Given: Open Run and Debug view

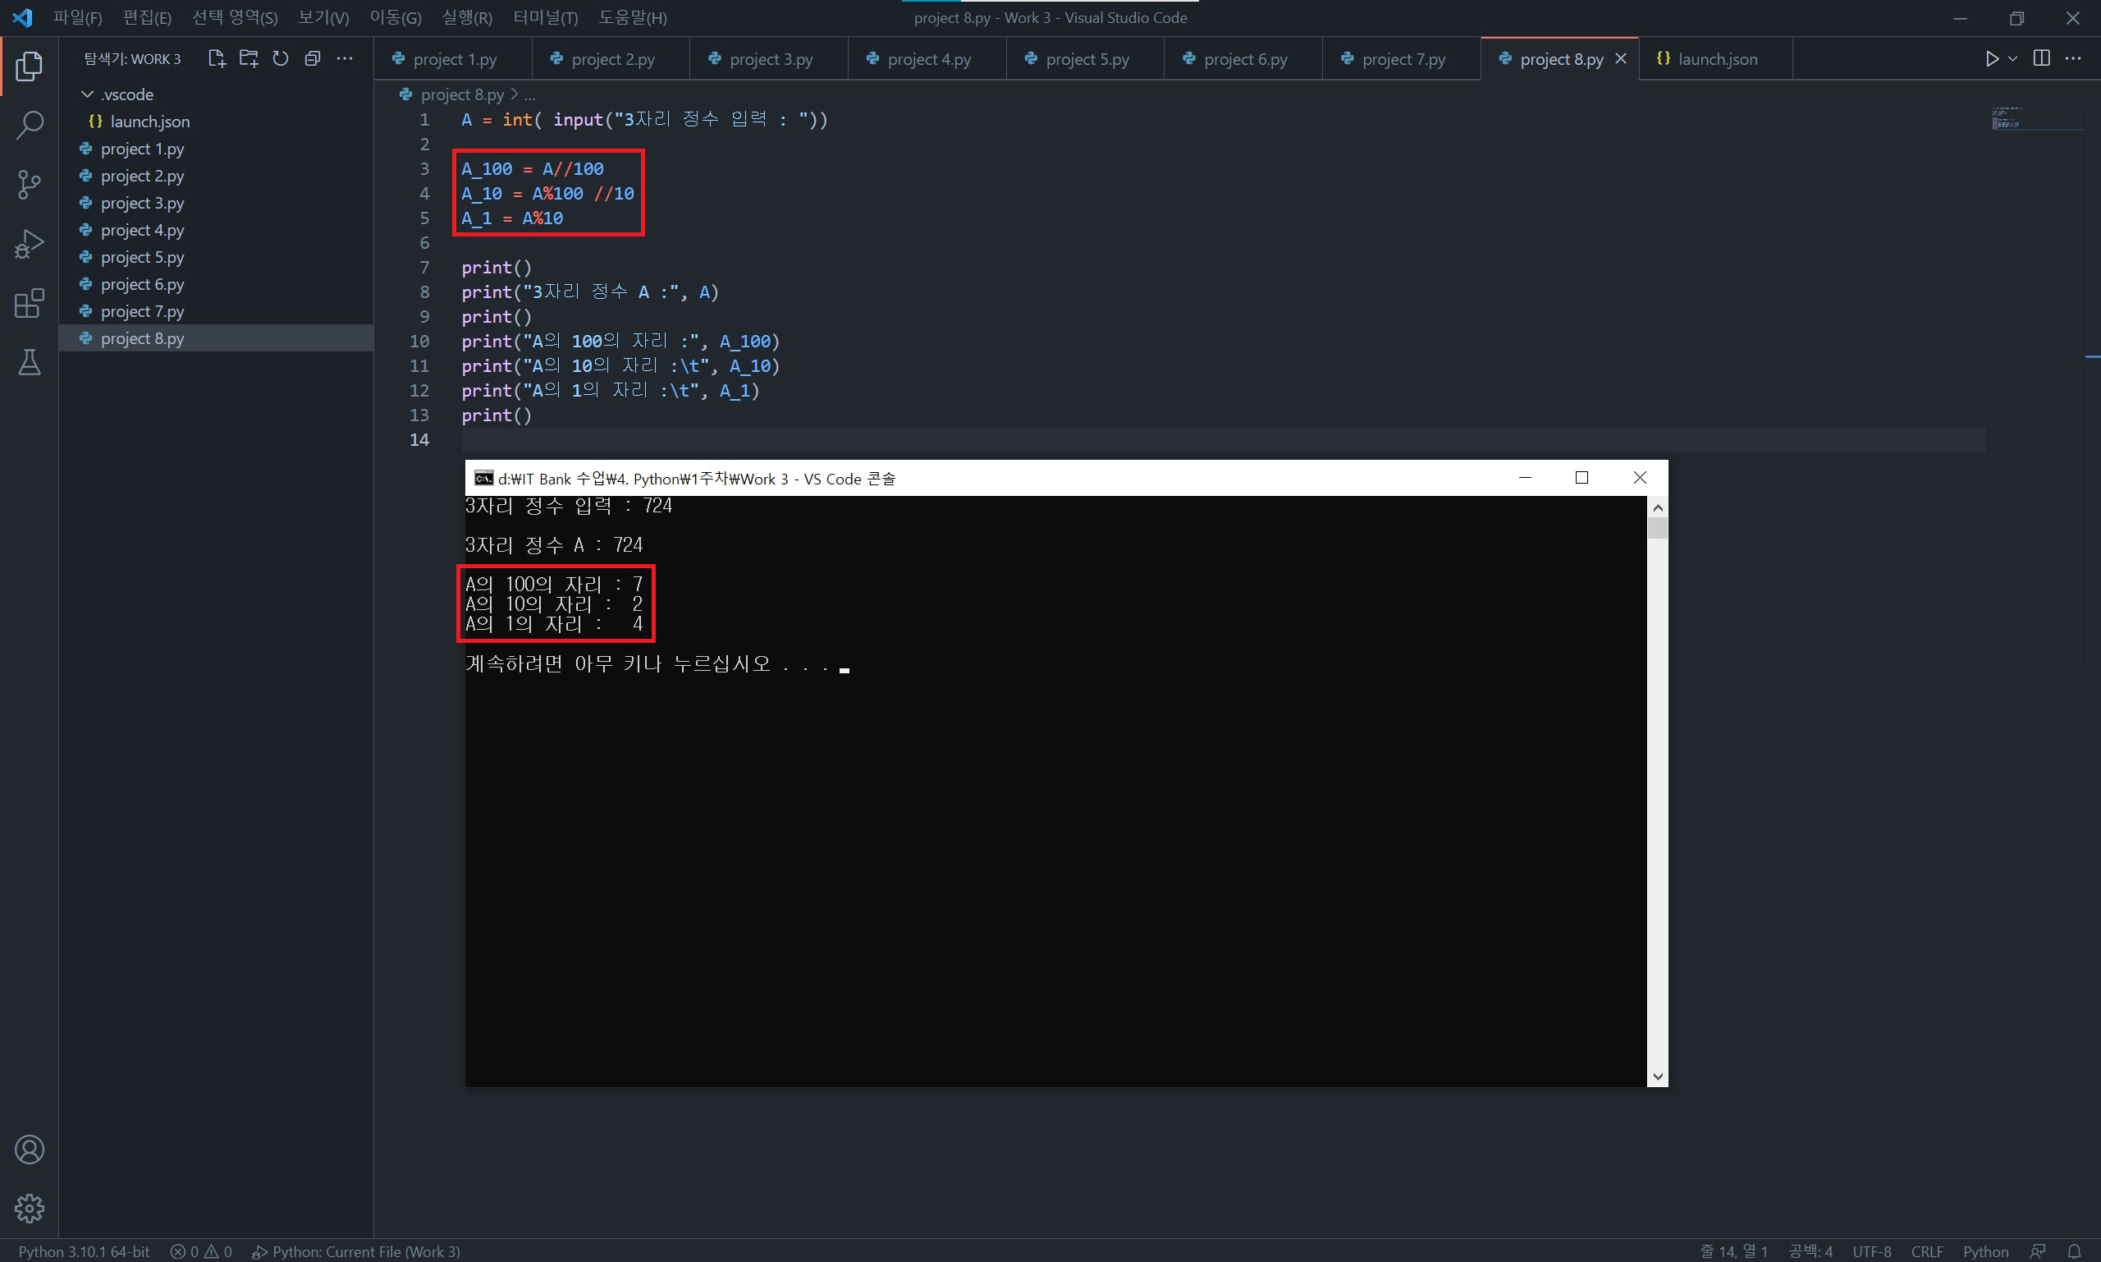Looking at the screenshot, I should 29,244.
